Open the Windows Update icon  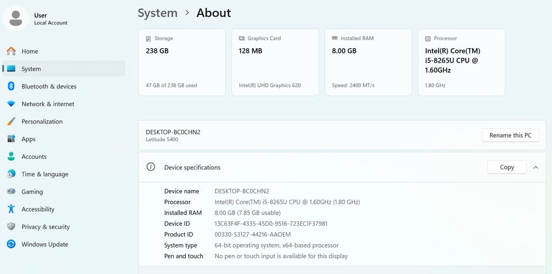point(11,244)
